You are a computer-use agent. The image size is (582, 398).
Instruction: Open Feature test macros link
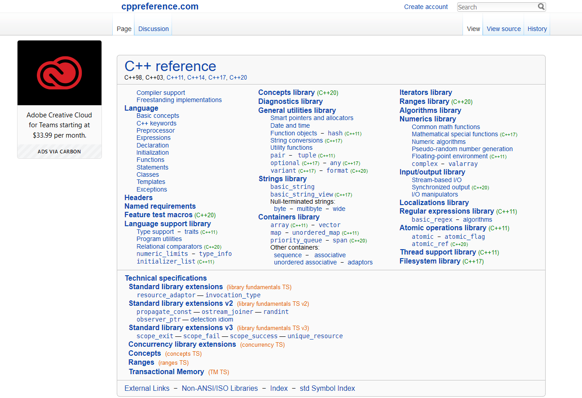[x=159, y=215]
